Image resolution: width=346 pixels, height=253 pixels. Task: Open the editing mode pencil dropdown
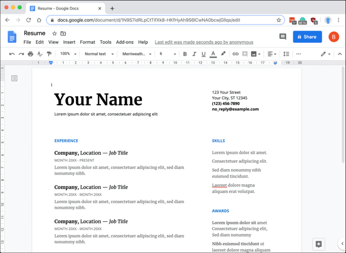click(x=326, y=54)
